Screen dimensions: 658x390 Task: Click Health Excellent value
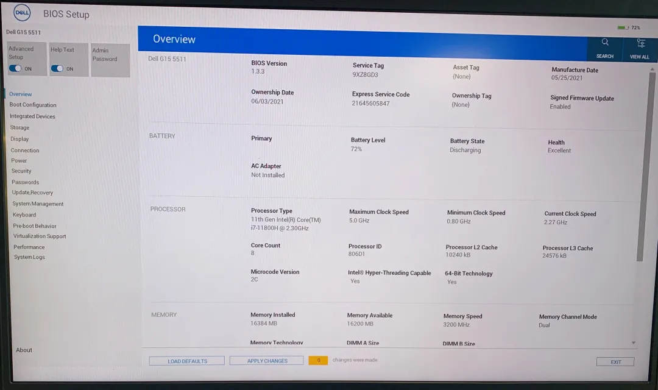pyautogui.click(x=559, y=151)
